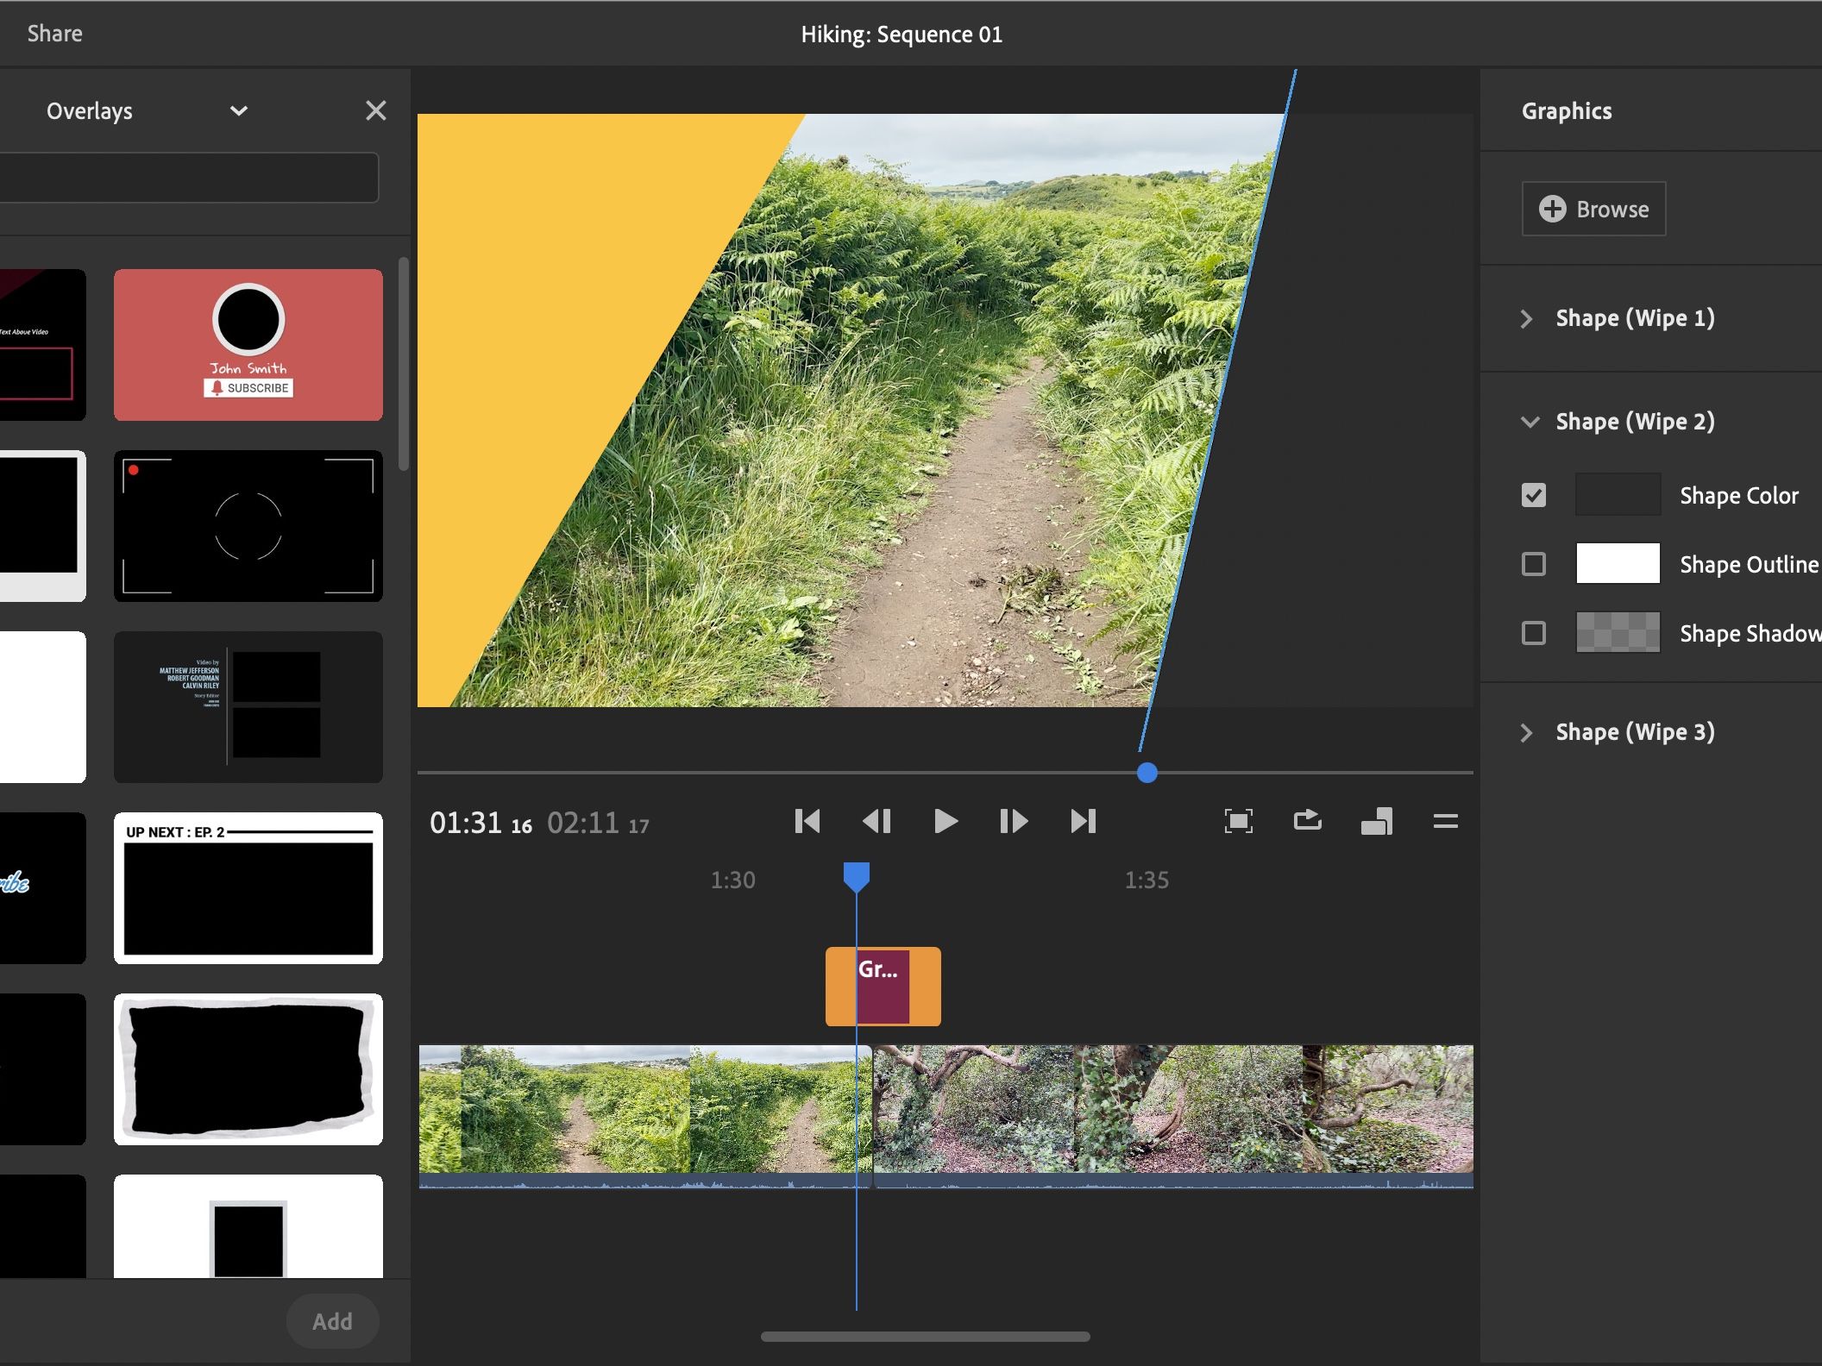The width and height of the screenshot is (1822, 1366).
Task: Click the export/share arrow icon
Action: tap(1307, 820)
